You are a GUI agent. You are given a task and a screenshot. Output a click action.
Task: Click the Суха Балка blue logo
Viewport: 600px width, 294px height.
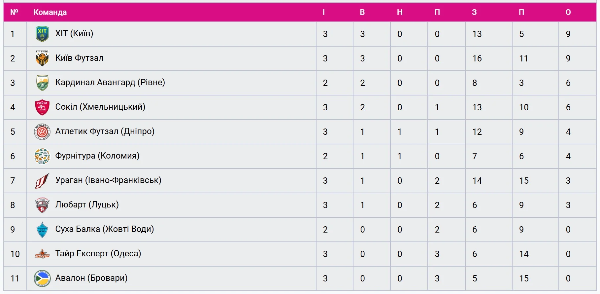(42, 230)
